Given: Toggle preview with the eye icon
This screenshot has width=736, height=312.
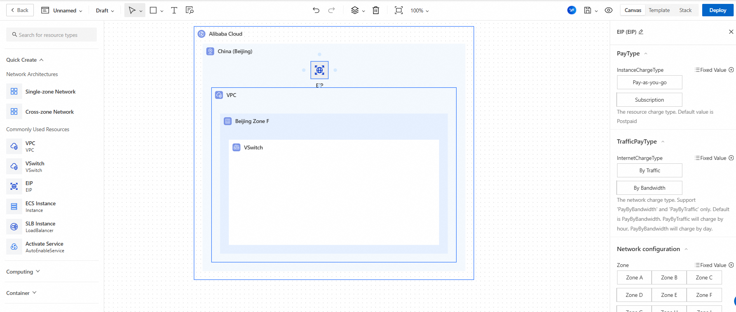Looking at the screenshot, I should pos(609,10).
